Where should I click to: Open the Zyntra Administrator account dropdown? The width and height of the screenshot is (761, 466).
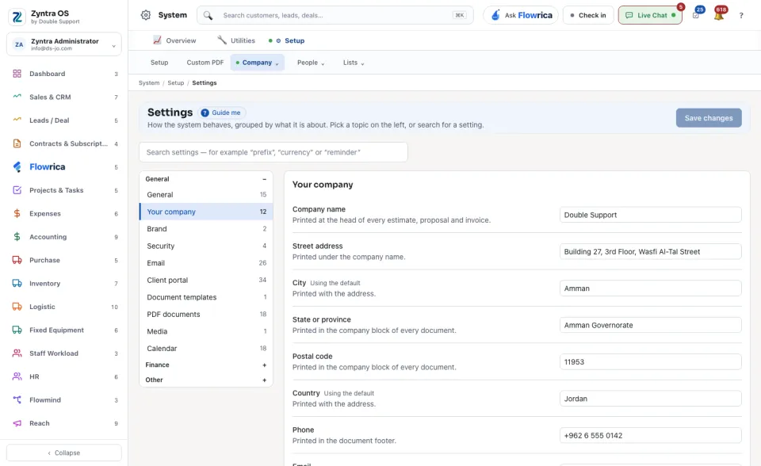pyautogui.click(x=64, y=44)
